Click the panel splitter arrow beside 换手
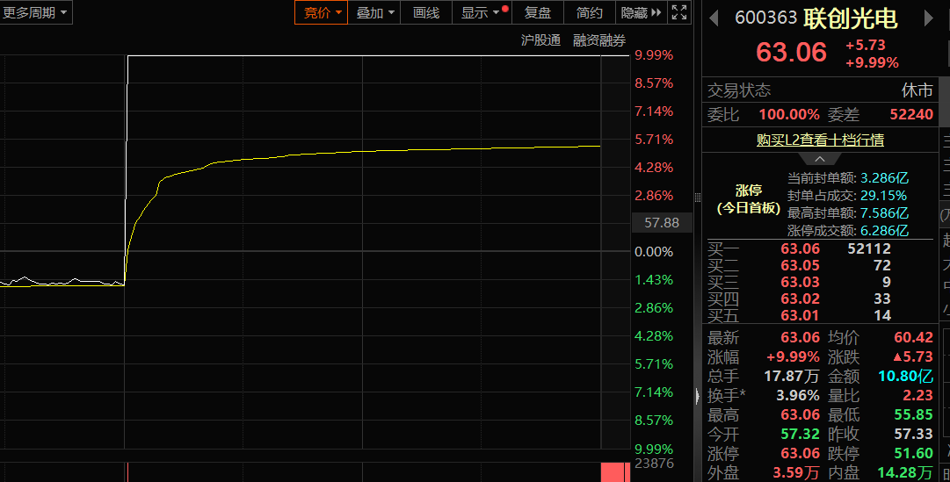The image size is (950, 482). [x=698, y=396]
